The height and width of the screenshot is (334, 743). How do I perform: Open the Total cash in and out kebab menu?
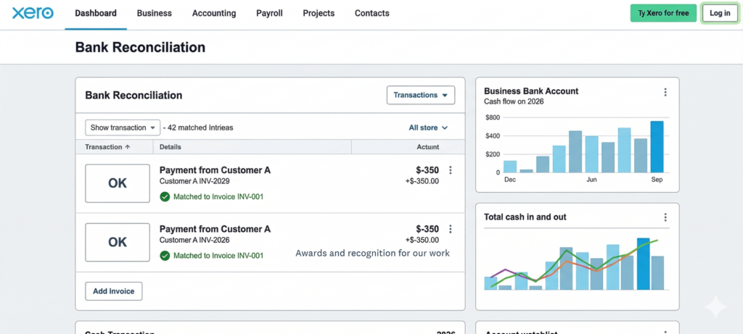click(x=665, y=217)
